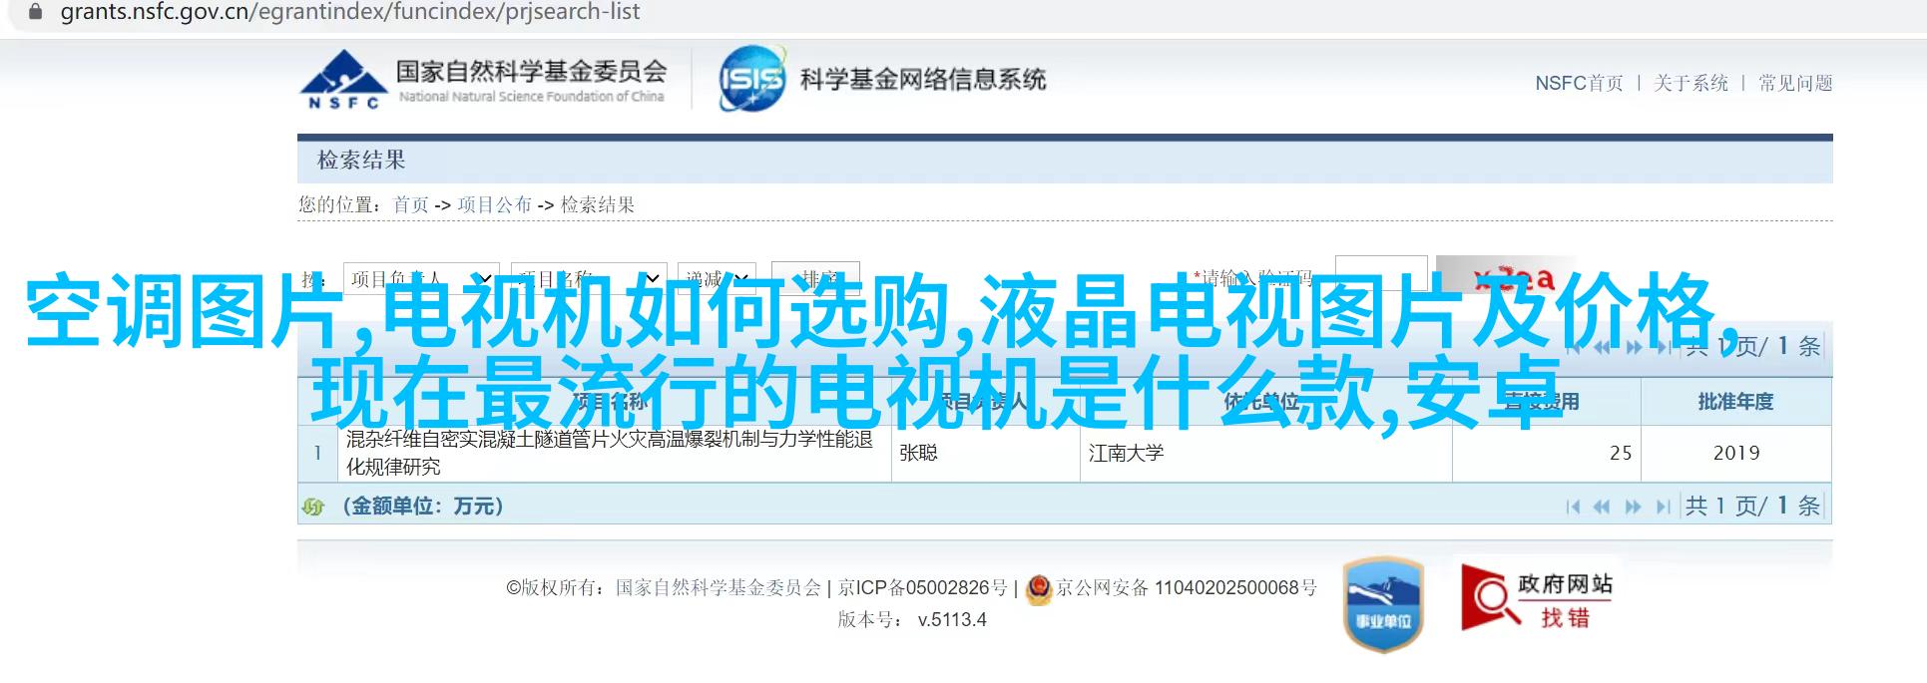This screenshot has width=1927, height=683.
Task: Click the 首页 breadcrumb link
Action: 410,204
